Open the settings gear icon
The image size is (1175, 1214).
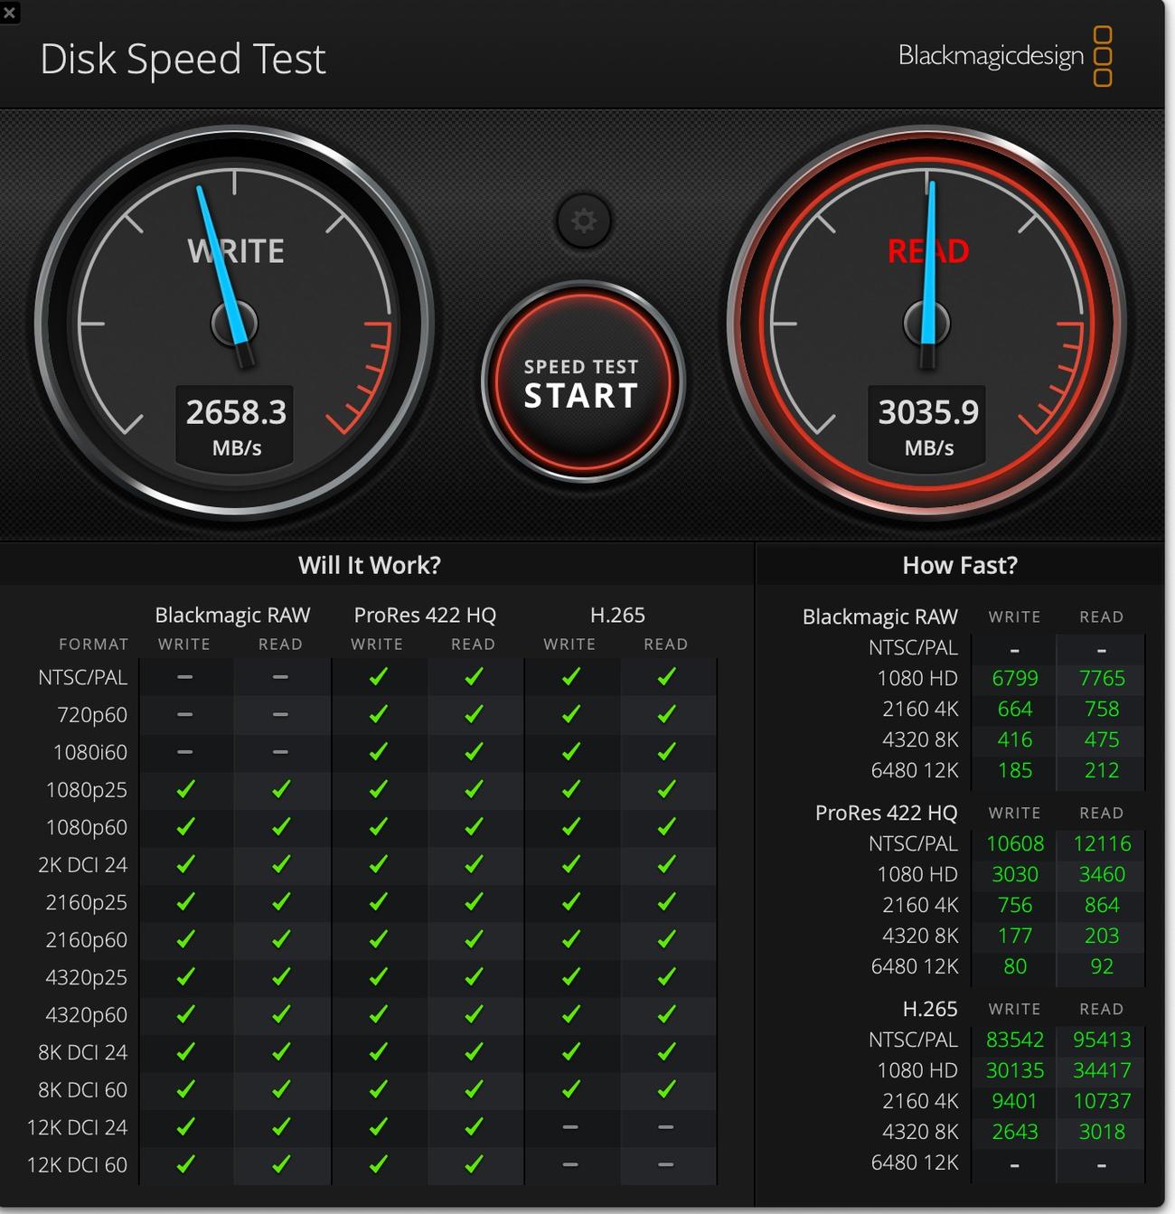pos(583,221)
